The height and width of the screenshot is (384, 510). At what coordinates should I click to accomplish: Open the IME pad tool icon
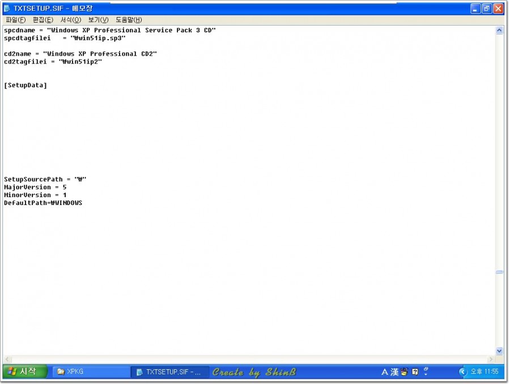pyautogui.click(x=404, y=372)
